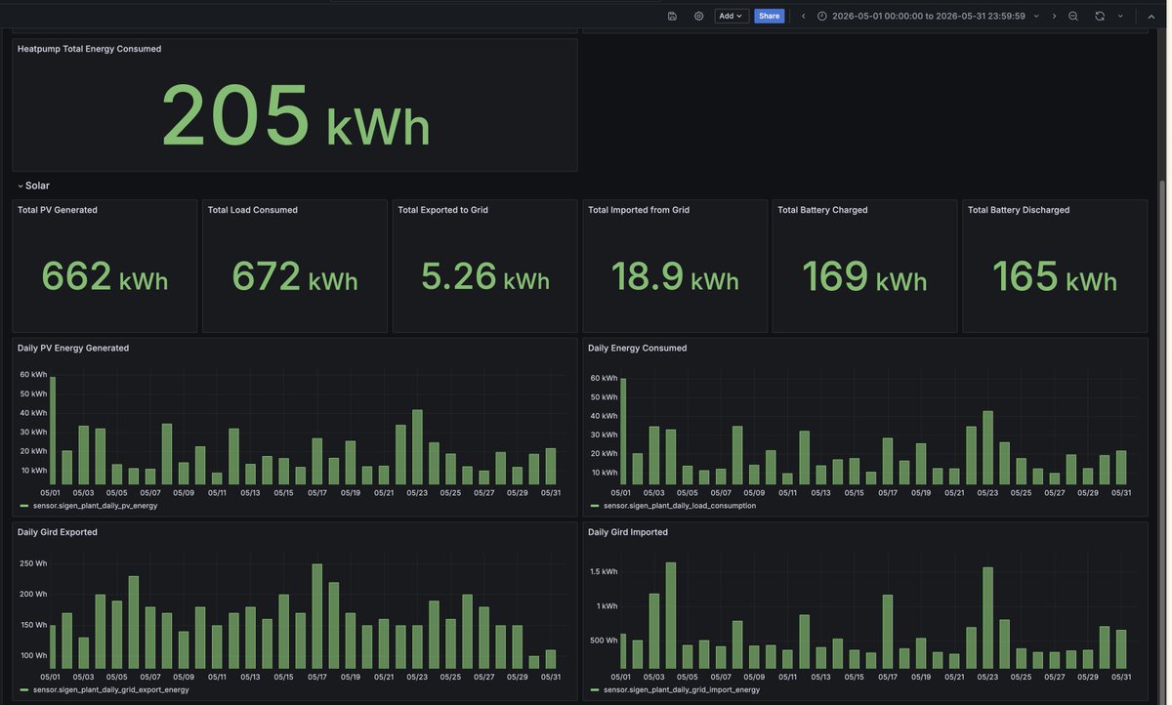This screenshot has width=1172, height=705.
Task: Click the Share button
Action: (770, 16)
